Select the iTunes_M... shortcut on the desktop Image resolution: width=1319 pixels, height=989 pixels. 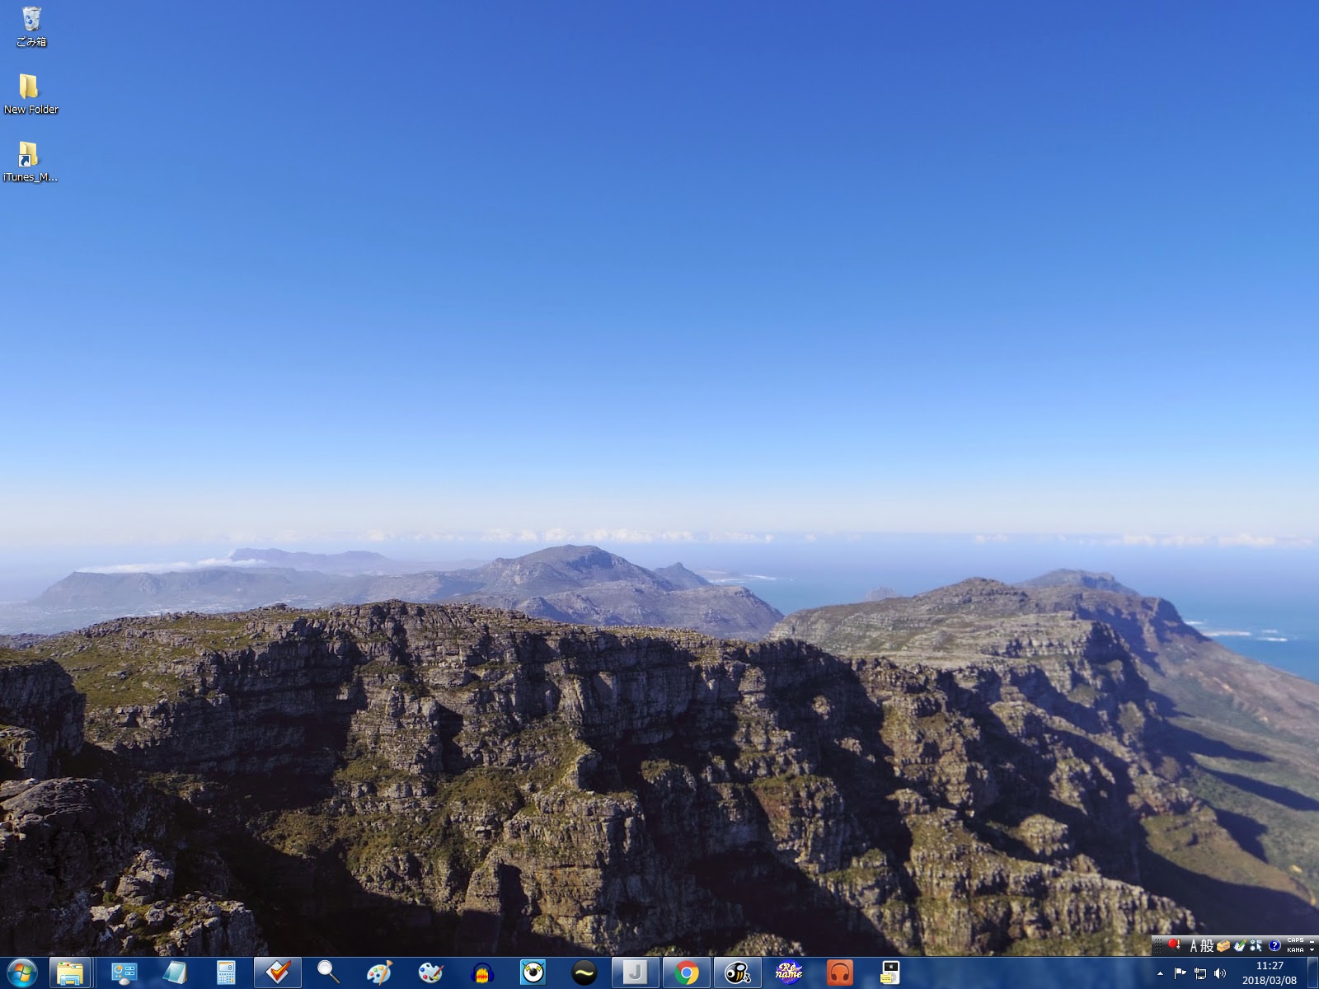31,162
